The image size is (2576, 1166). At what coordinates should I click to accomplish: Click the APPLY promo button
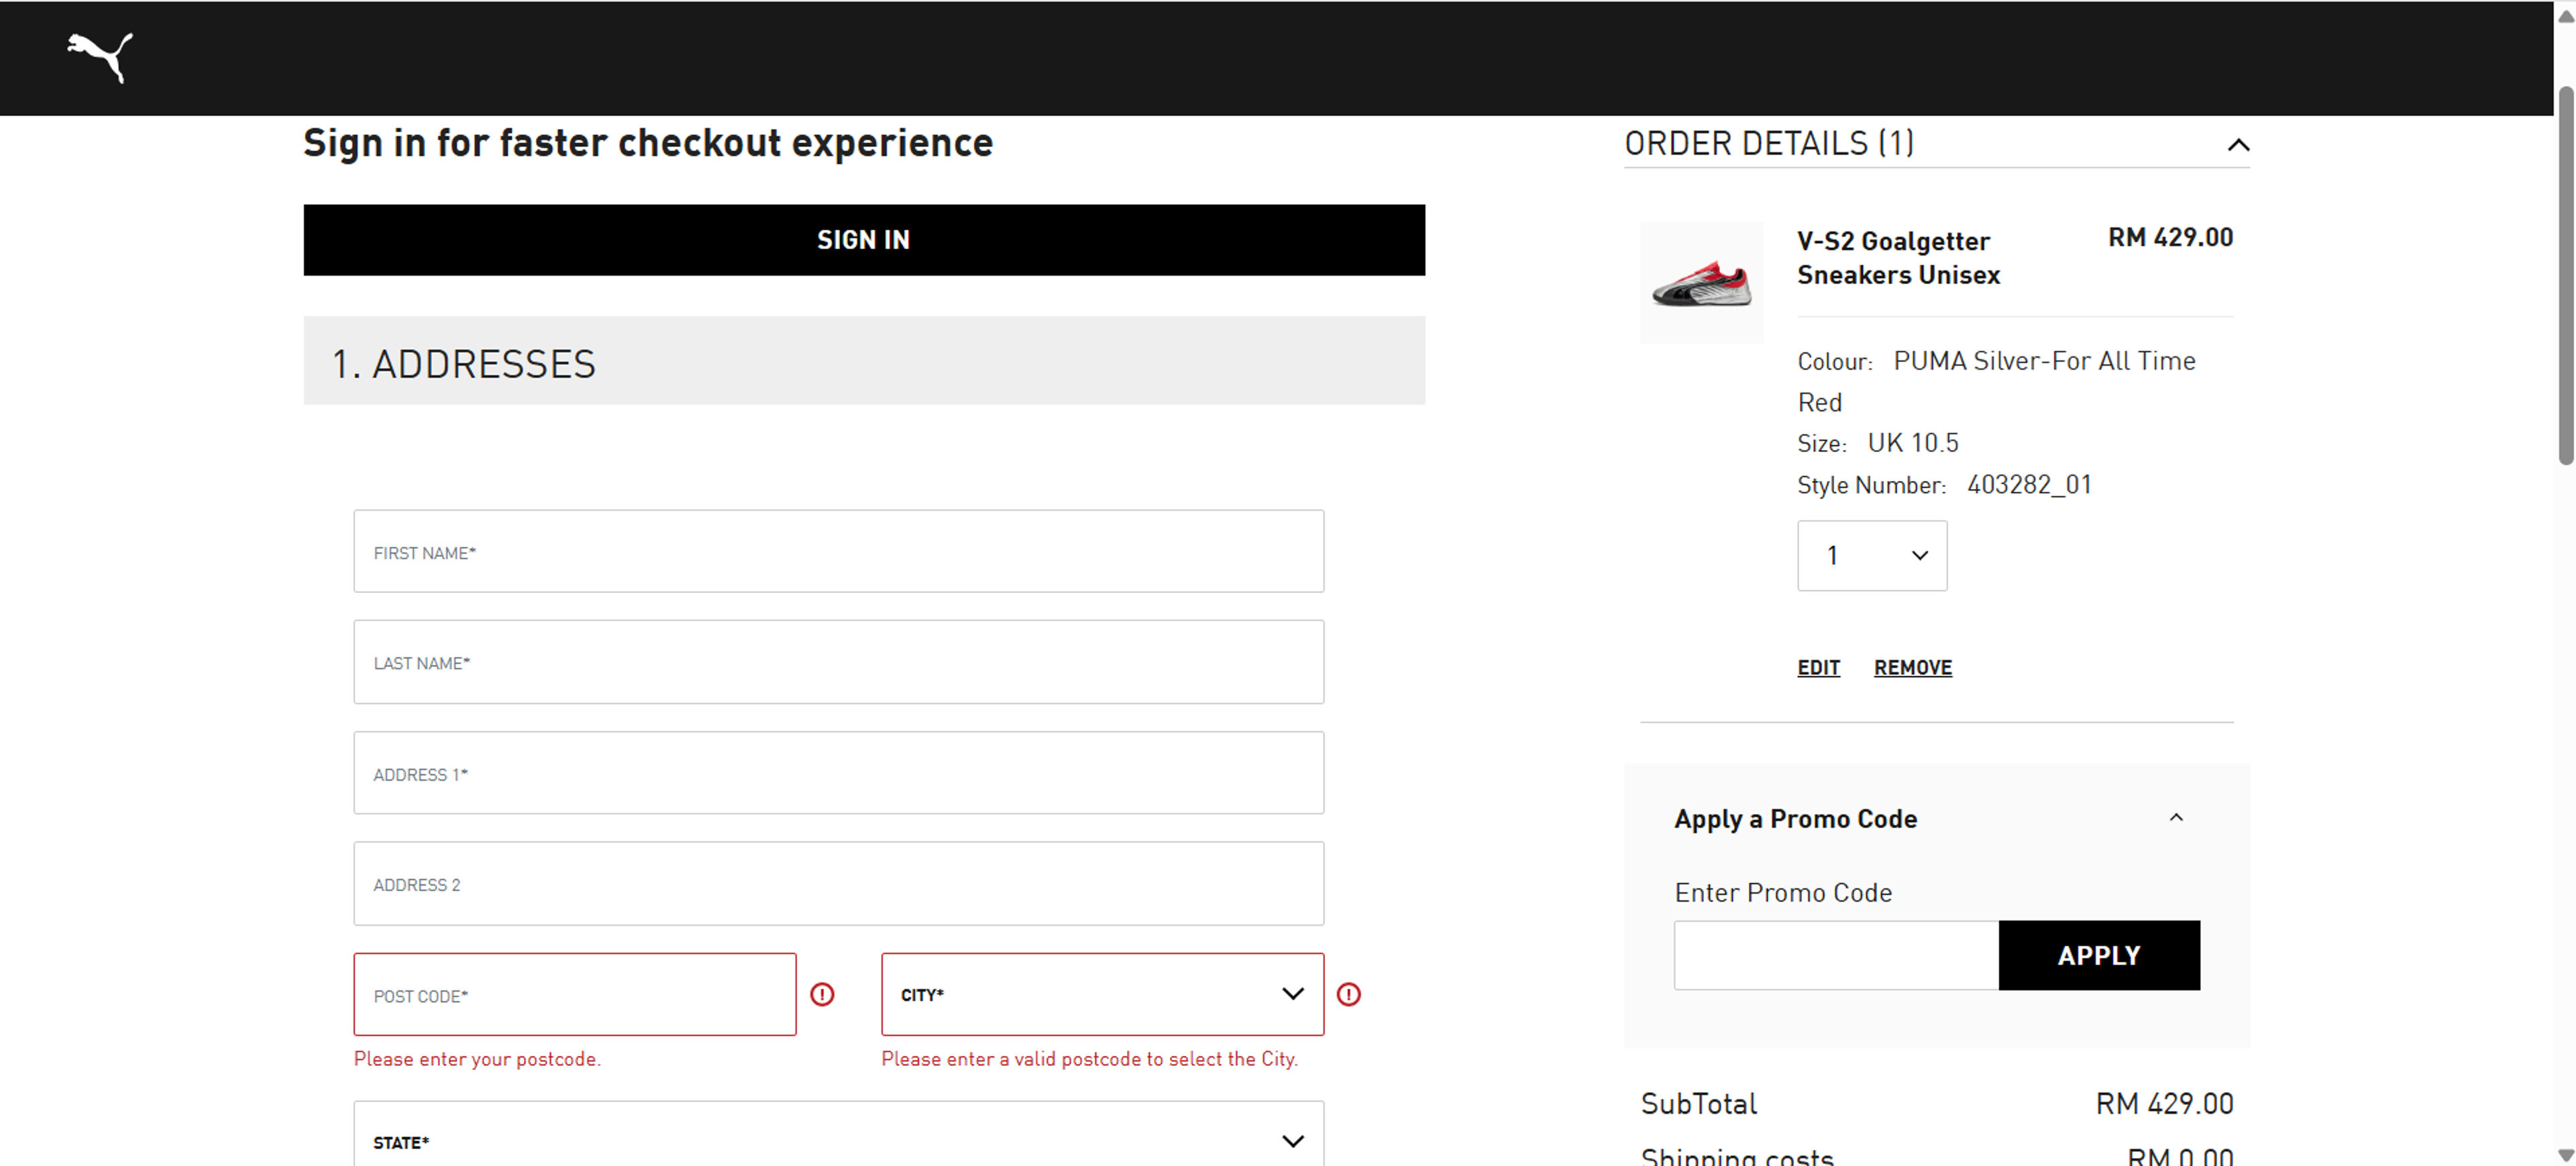point(2099,955)
